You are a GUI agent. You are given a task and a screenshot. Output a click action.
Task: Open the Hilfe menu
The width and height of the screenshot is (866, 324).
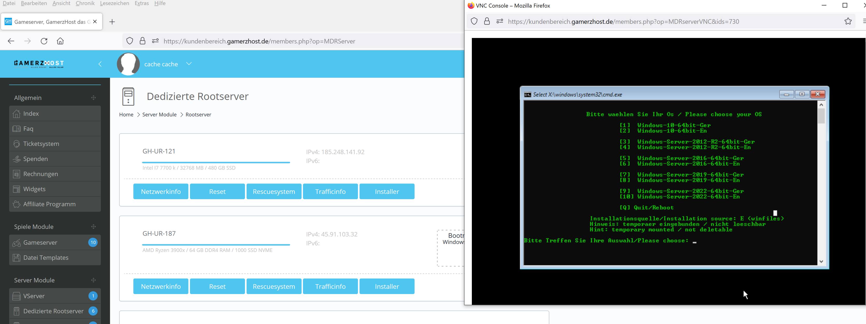[x=160, y=3]
